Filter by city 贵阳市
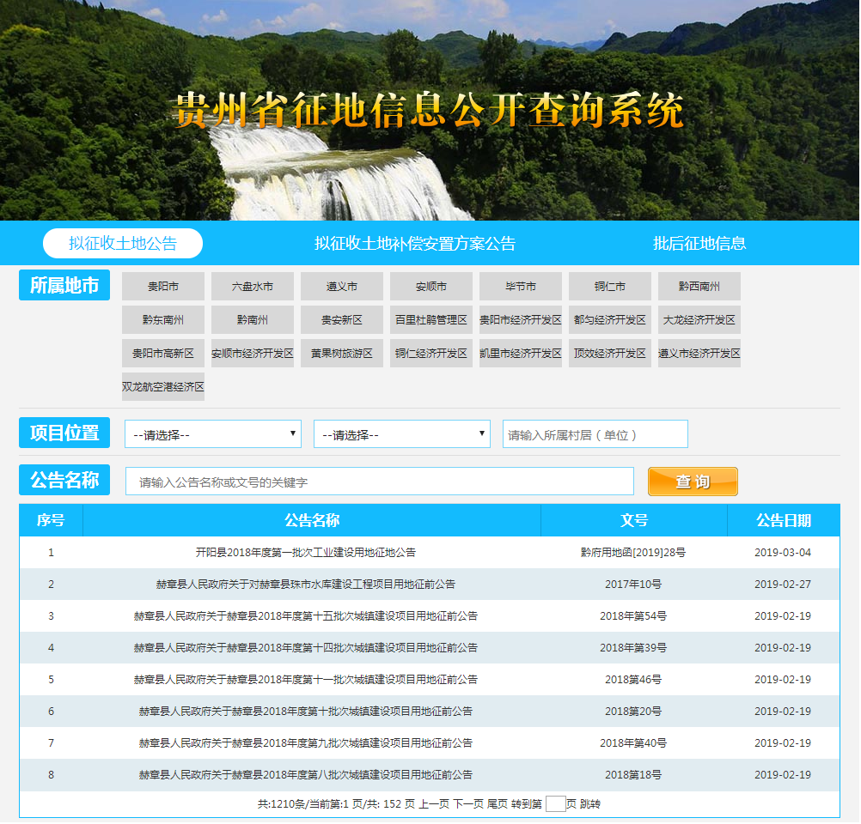Image resolution: width=861 pixels, height=824 pixels. (163, 287)
